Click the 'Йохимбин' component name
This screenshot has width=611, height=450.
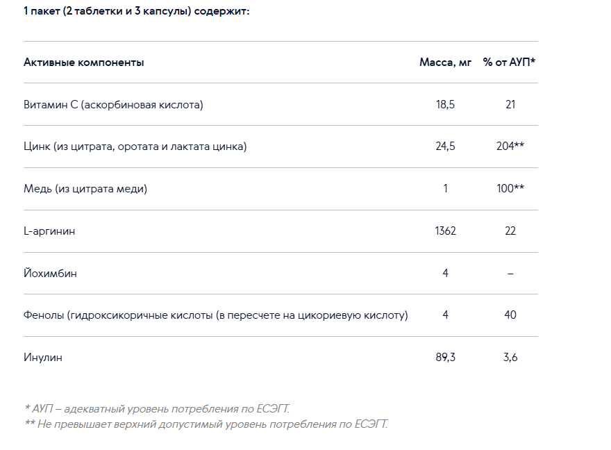coord(50,273)
